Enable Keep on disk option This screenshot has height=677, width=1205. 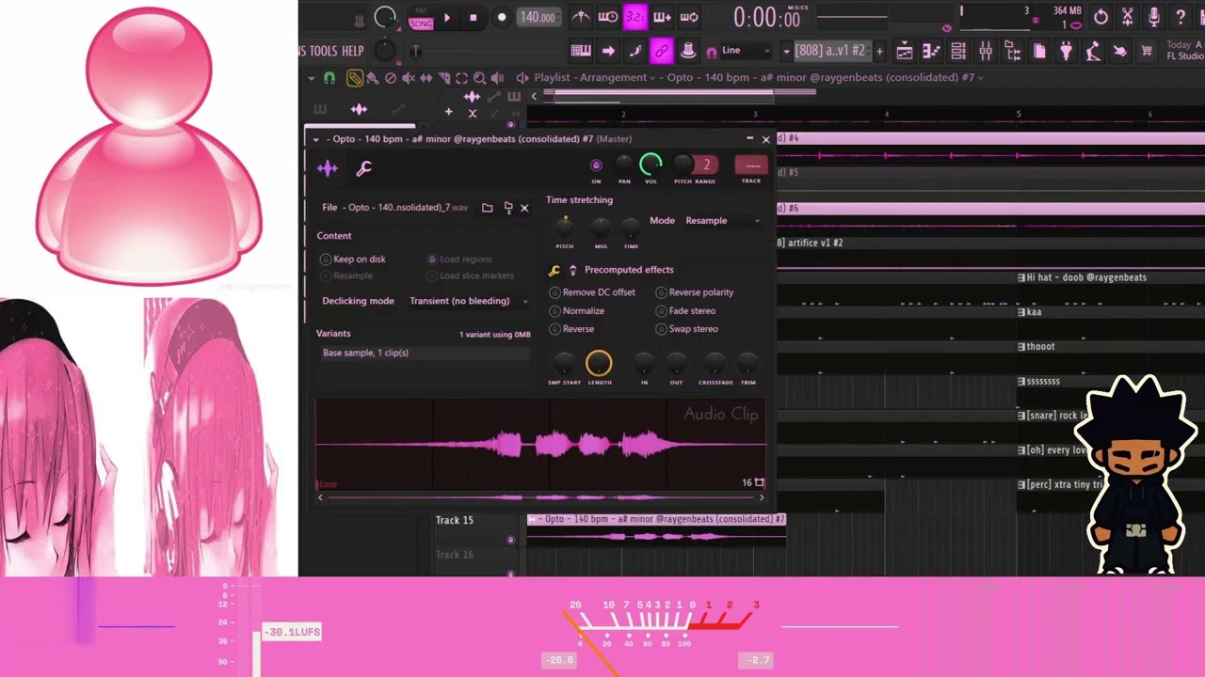(x=353, y=260)
